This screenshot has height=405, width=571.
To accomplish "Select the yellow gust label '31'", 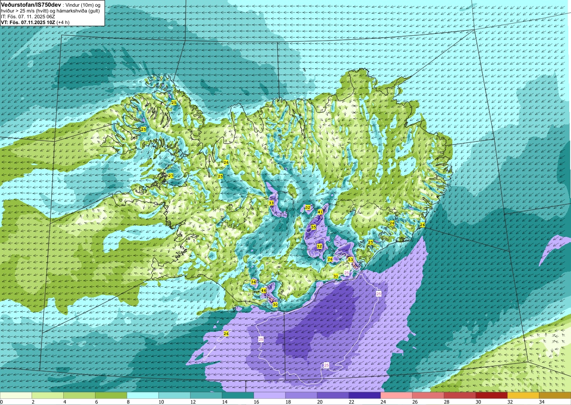I will click(x=336, y=276).
